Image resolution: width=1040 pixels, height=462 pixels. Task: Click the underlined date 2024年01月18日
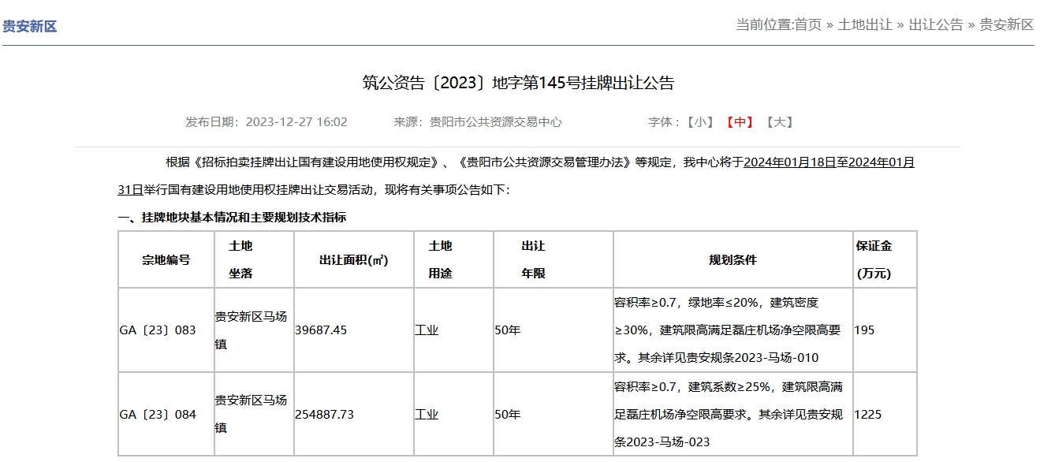[x=789, y=162]
